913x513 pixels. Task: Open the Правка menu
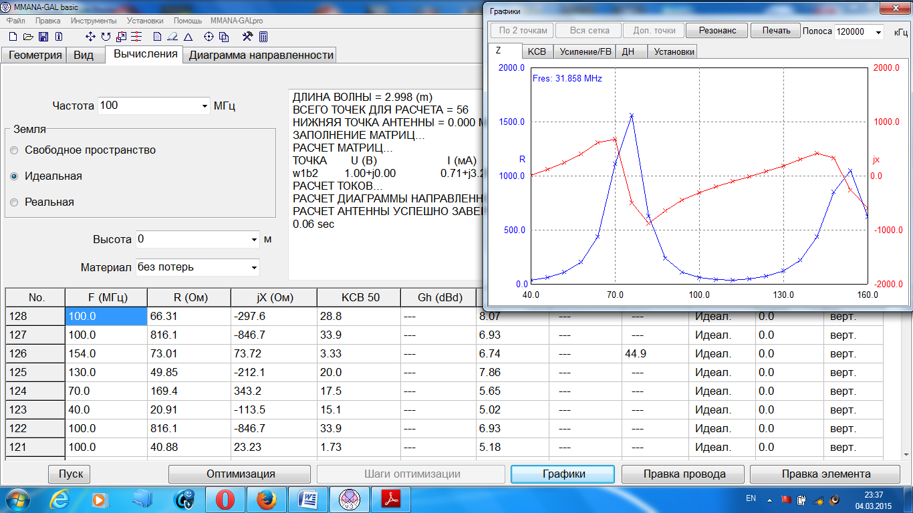pyautogui.click(x=48, y=21)
